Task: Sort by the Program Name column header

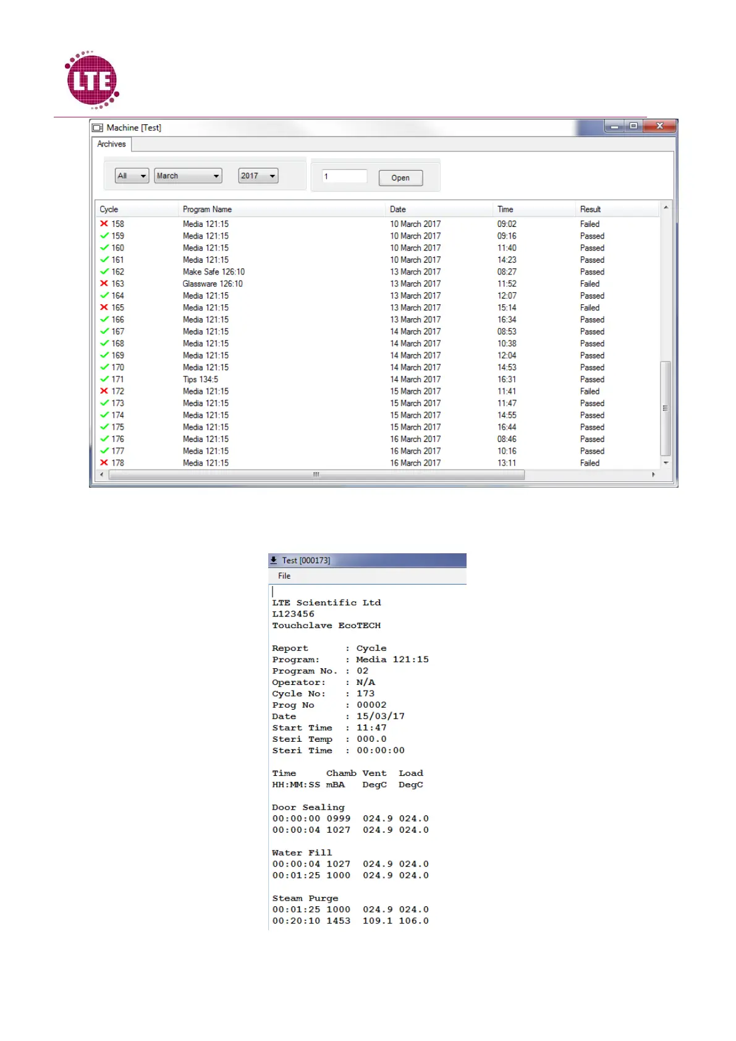Action: (282, 209)
